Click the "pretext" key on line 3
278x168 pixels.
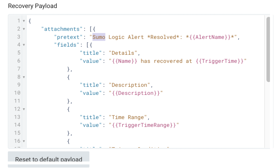tap(67, 37)
